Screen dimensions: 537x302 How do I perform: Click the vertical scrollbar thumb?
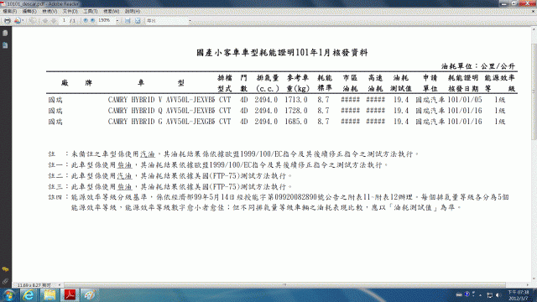click(x=534, y=92)
